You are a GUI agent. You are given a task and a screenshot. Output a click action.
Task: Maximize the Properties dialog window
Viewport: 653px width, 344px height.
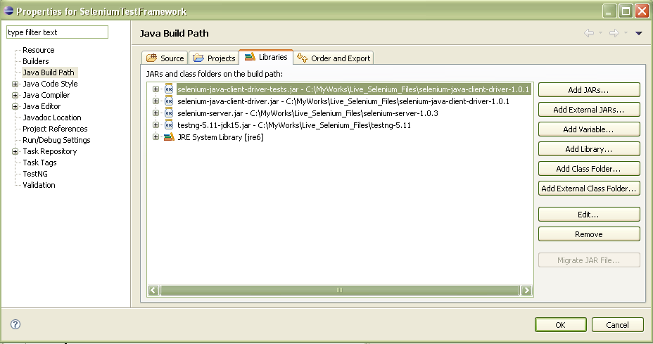coord(626,11)
